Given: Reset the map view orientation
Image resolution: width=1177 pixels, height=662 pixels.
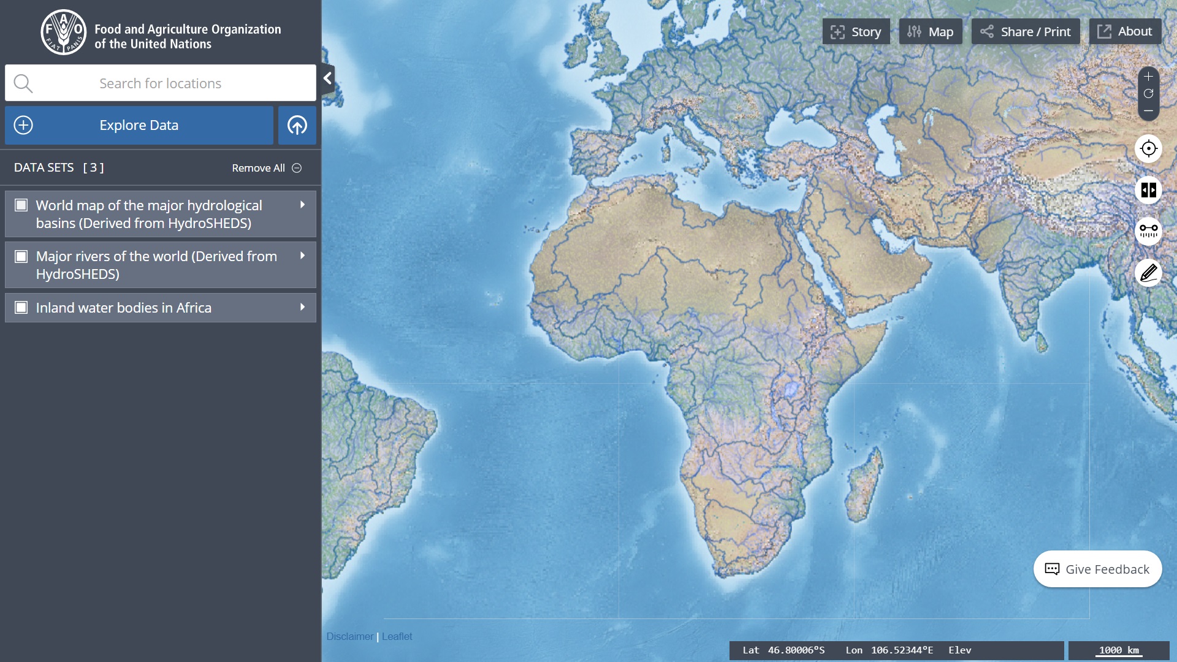Looking at the screenshot, I should pyautogui.click(x=1149, y=94).
